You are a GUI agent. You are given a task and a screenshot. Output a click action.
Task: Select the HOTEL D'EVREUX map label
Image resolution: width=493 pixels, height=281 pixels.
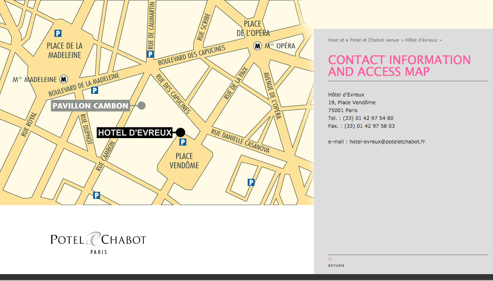coord(135,133)
